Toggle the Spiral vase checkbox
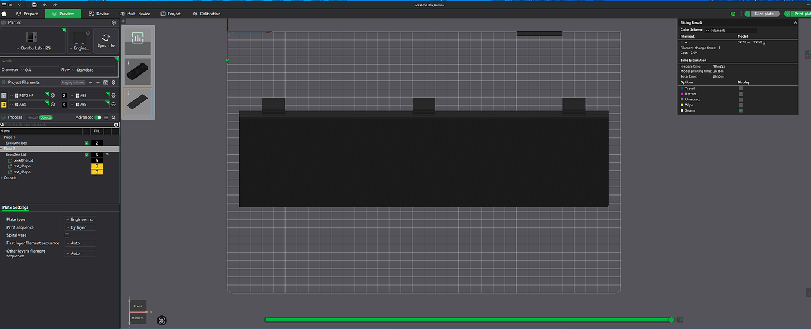Screen dimensions: 811x329 (66, 235)
